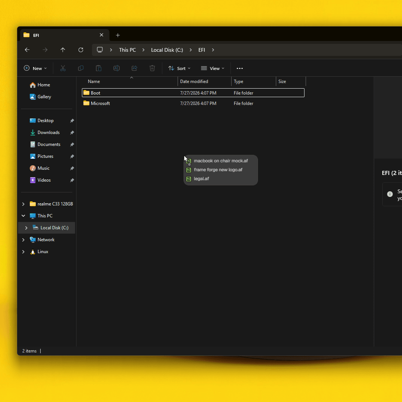This screenshot has width=402, height=402.
Task: Click Local Disk (C:) in breadcrumb
Action: click(x=167, y=50)
